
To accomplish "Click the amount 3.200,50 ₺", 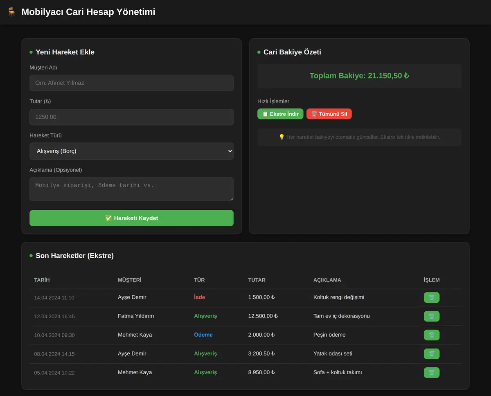I will (261, 353).
